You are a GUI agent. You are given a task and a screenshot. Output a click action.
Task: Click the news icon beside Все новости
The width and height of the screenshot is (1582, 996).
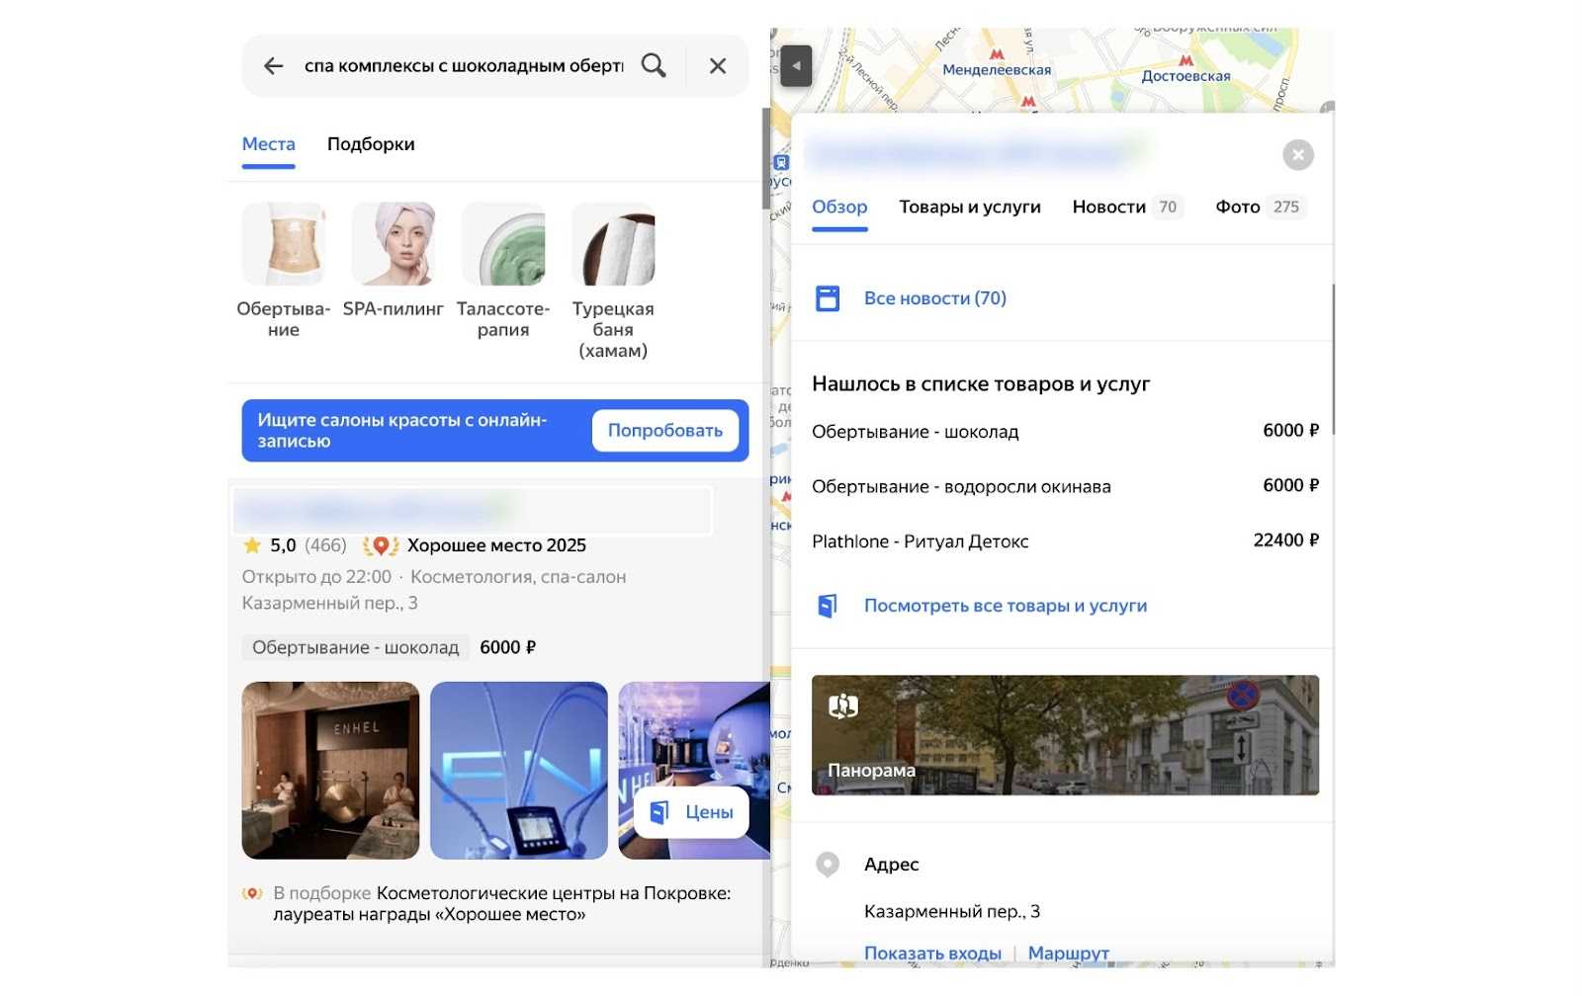[x=828, y=298]
